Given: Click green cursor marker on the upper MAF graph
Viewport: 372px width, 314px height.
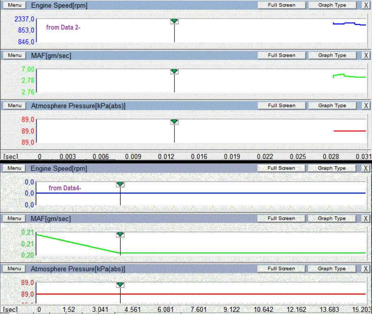Looking at the screenshot, I should coord(174,71).
